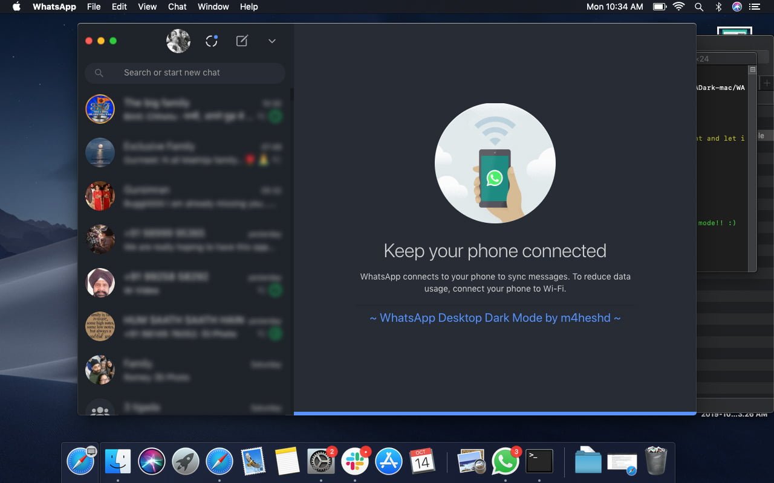Open the Wi-Fi menu bar icon
774x483 pixels.
(678, 7)
